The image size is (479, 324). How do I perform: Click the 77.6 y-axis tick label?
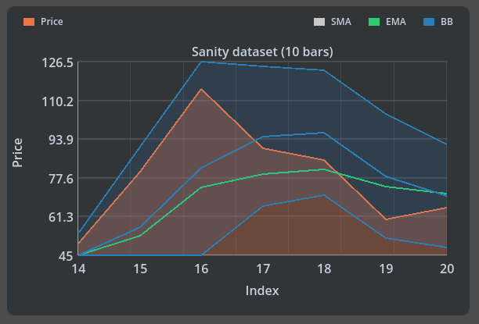[60, 179]
